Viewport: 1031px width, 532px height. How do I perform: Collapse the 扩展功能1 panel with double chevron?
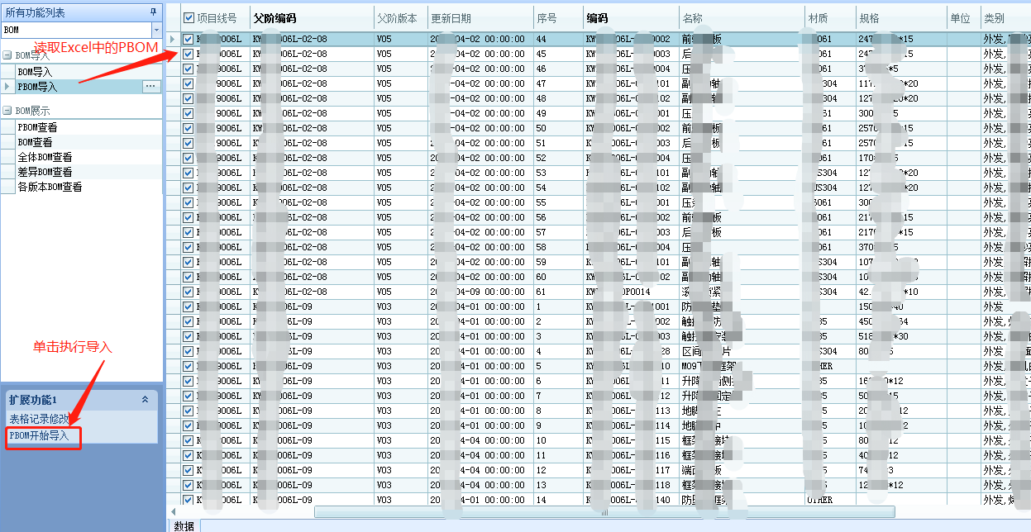pos(146,399)
